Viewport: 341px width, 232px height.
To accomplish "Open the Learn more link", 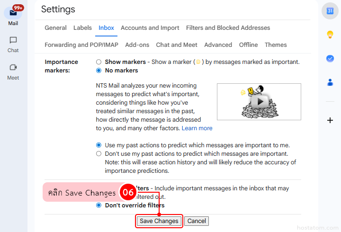I will pos(197,128).
